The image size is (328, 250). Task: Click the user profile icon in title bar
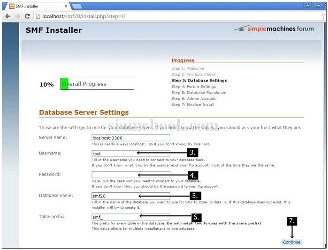pos(307,5)
